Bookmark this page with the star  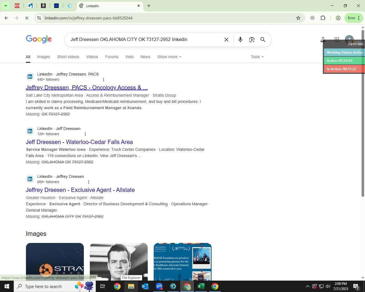pyautogui.click(x=298, y=18)
